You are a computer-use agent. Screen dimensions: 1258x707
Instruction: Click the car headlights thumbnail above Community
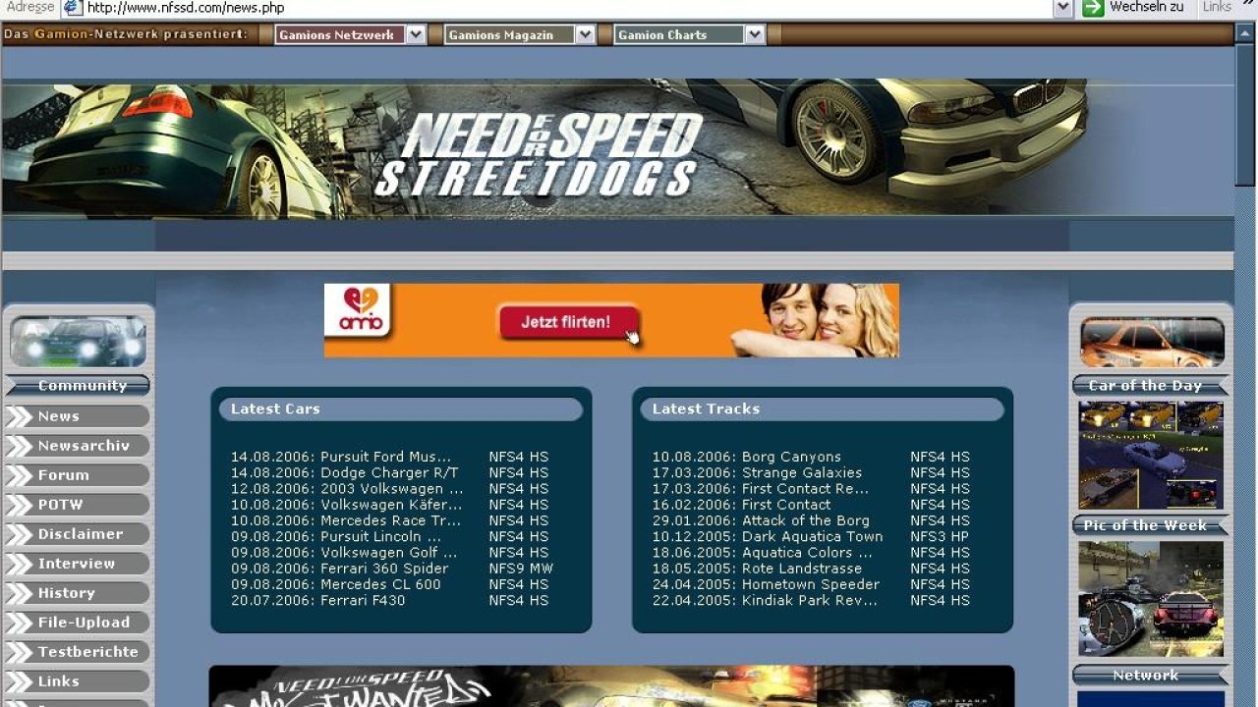78,342
